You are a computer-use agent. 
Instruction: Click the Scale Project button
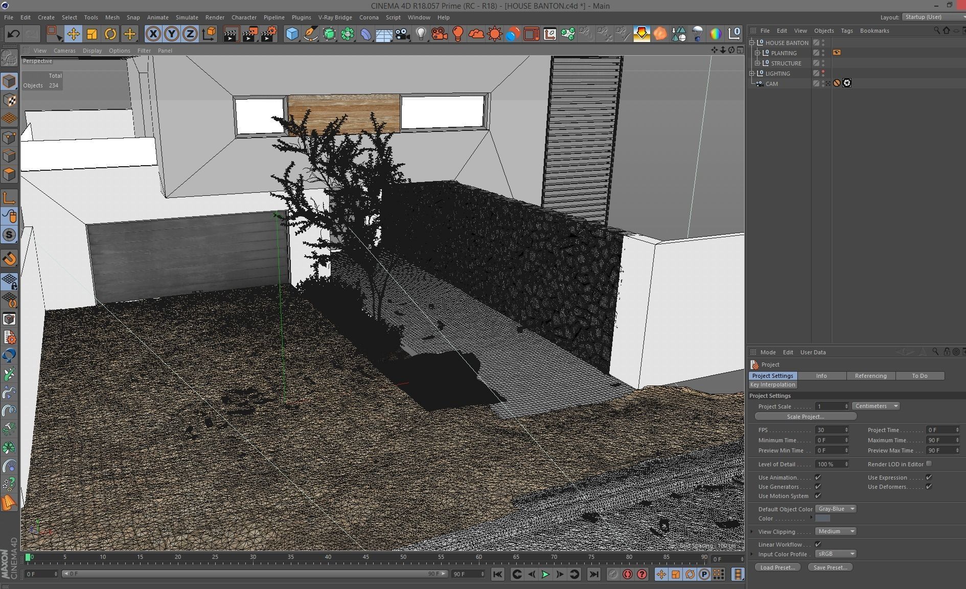click(806, 417)
